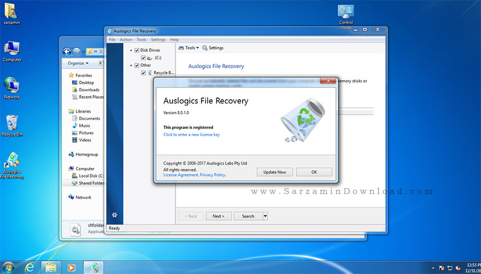Screen dimensions: 481x274
Task: Collapse the Other tree node
Action: pyautogui.click(x=131, y=65)
